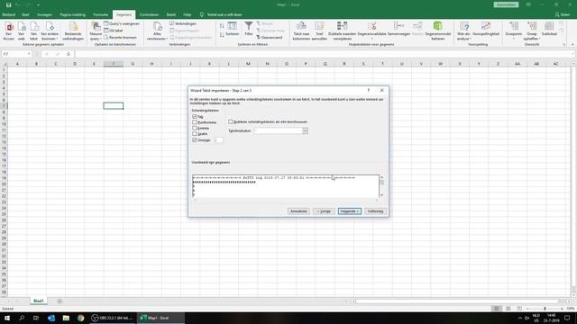Click the Voltooien button
This screenshot has width=577, height=324.
375,211
